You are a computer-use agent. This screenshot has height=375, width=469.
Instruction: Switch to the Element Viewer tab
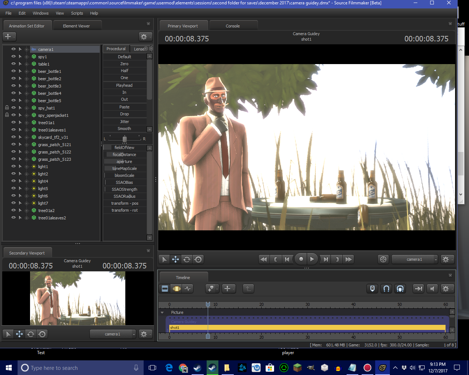click(76, 26)
